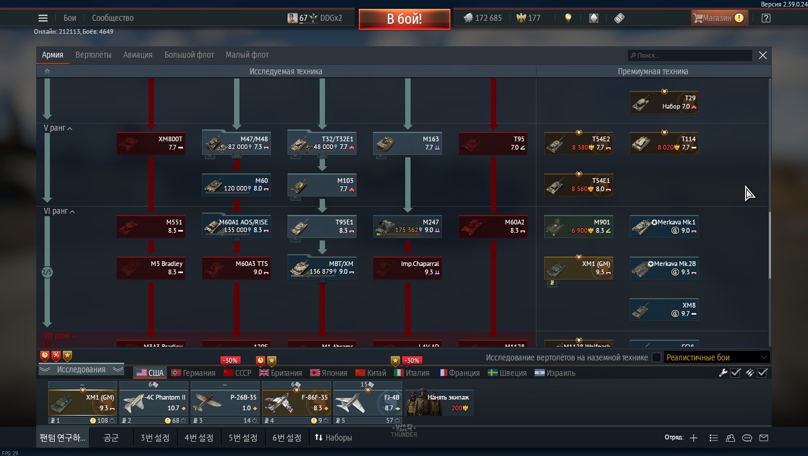Click the percent discount badge icon

(56, 356)
